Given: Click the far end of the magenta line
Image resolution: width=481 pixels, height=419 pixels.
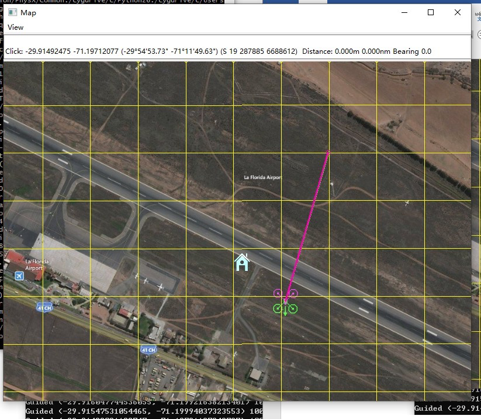Looking at the screenshot, I should (328, 152).
